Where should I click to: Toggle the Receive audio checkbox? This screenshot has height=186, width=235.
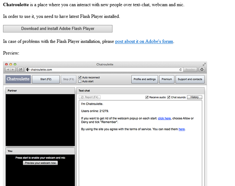(x=147, y=97)
